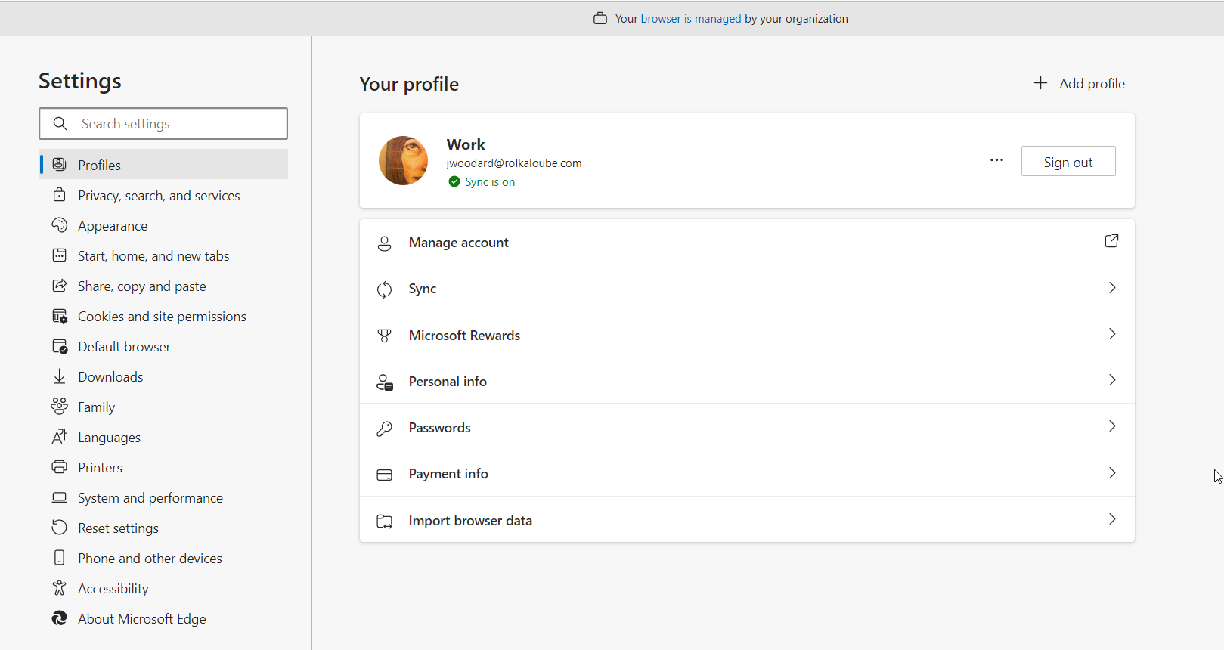Expand the Sync settings chevron
This screenshot has height=650, width=1224.
click(x=1111, y=288)
